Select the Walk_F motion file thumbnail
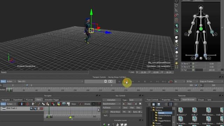This screenshot has height=126, width=224. [x=195, y=112]
